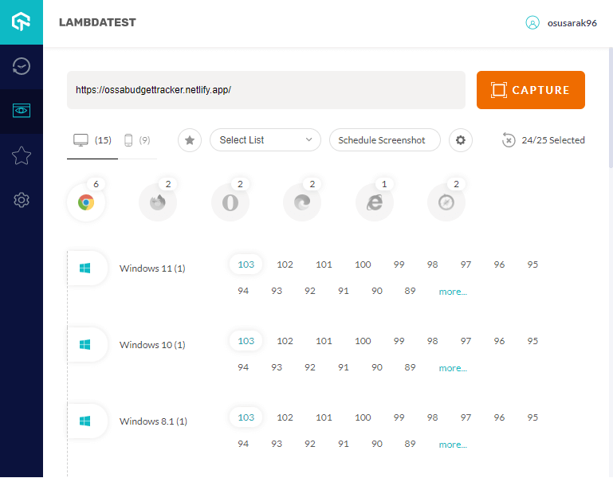The height and width of the screenshot is (478, 613).
Task: Click the orange CAPTURE button
Action: (x=531, y=90)
